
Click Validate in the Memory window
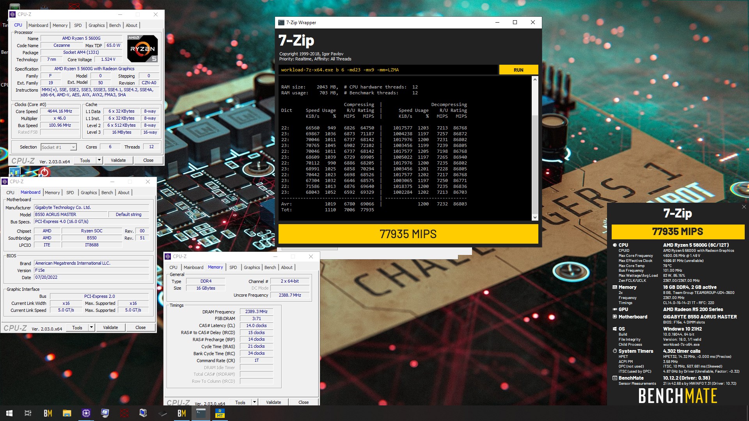(273, 402)
